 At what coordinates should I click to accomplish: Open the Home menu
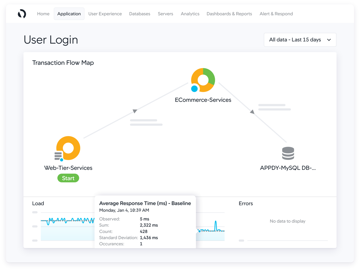click(43, 14)
